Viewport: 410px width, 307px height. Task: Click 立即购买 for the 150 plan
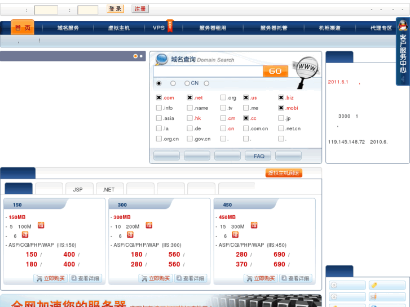tap(50, 278)
